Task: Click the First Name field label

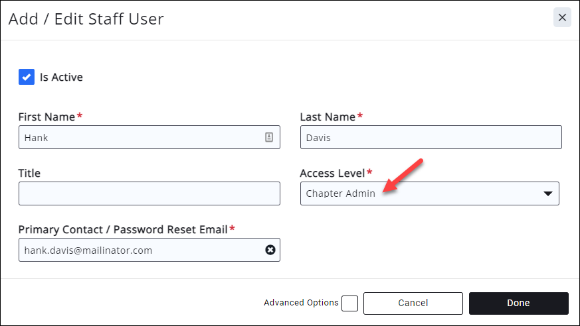Action: (47, 117)
